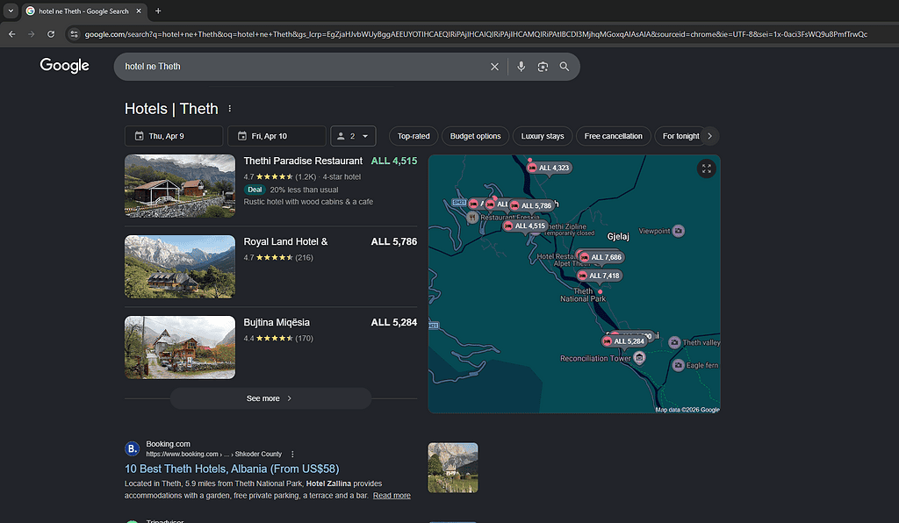Click ALL 5,786 price in hotel list

tap(394, 241)
